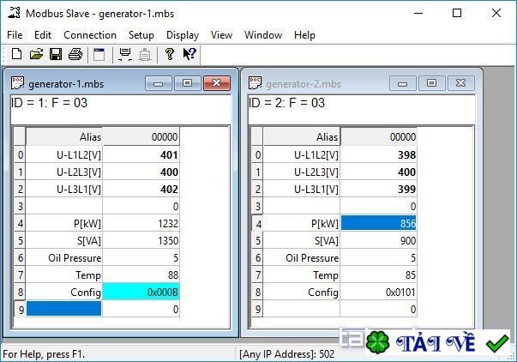This screenshot has height=362, width=517.
Task: Save using the floppy disk icon
Action: (x=56, y=54)
